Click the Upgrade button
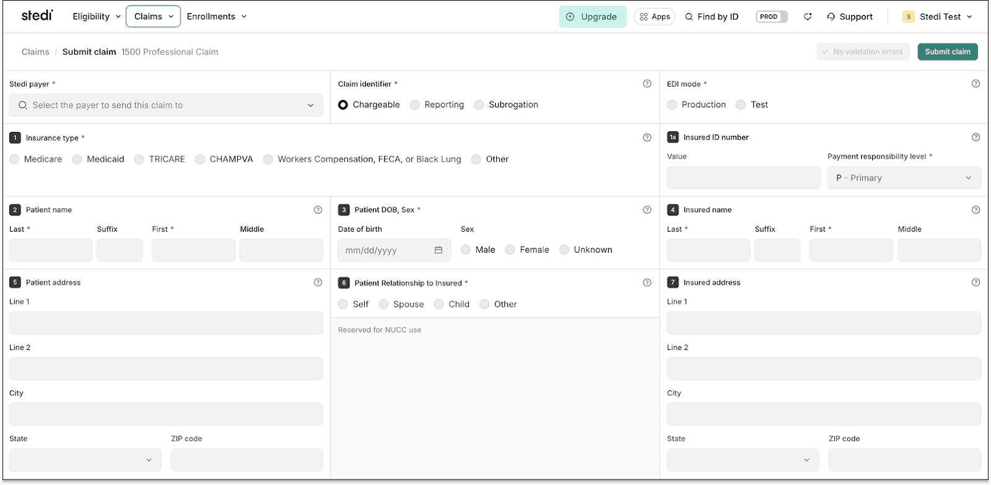The width and height of the screenshot is (991, 485). click(x=593, y=17)
